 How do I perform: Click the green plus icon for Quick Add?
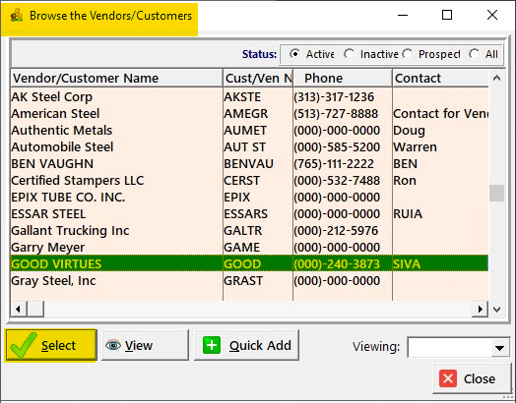pyautogui.click(x=212, y=345)
